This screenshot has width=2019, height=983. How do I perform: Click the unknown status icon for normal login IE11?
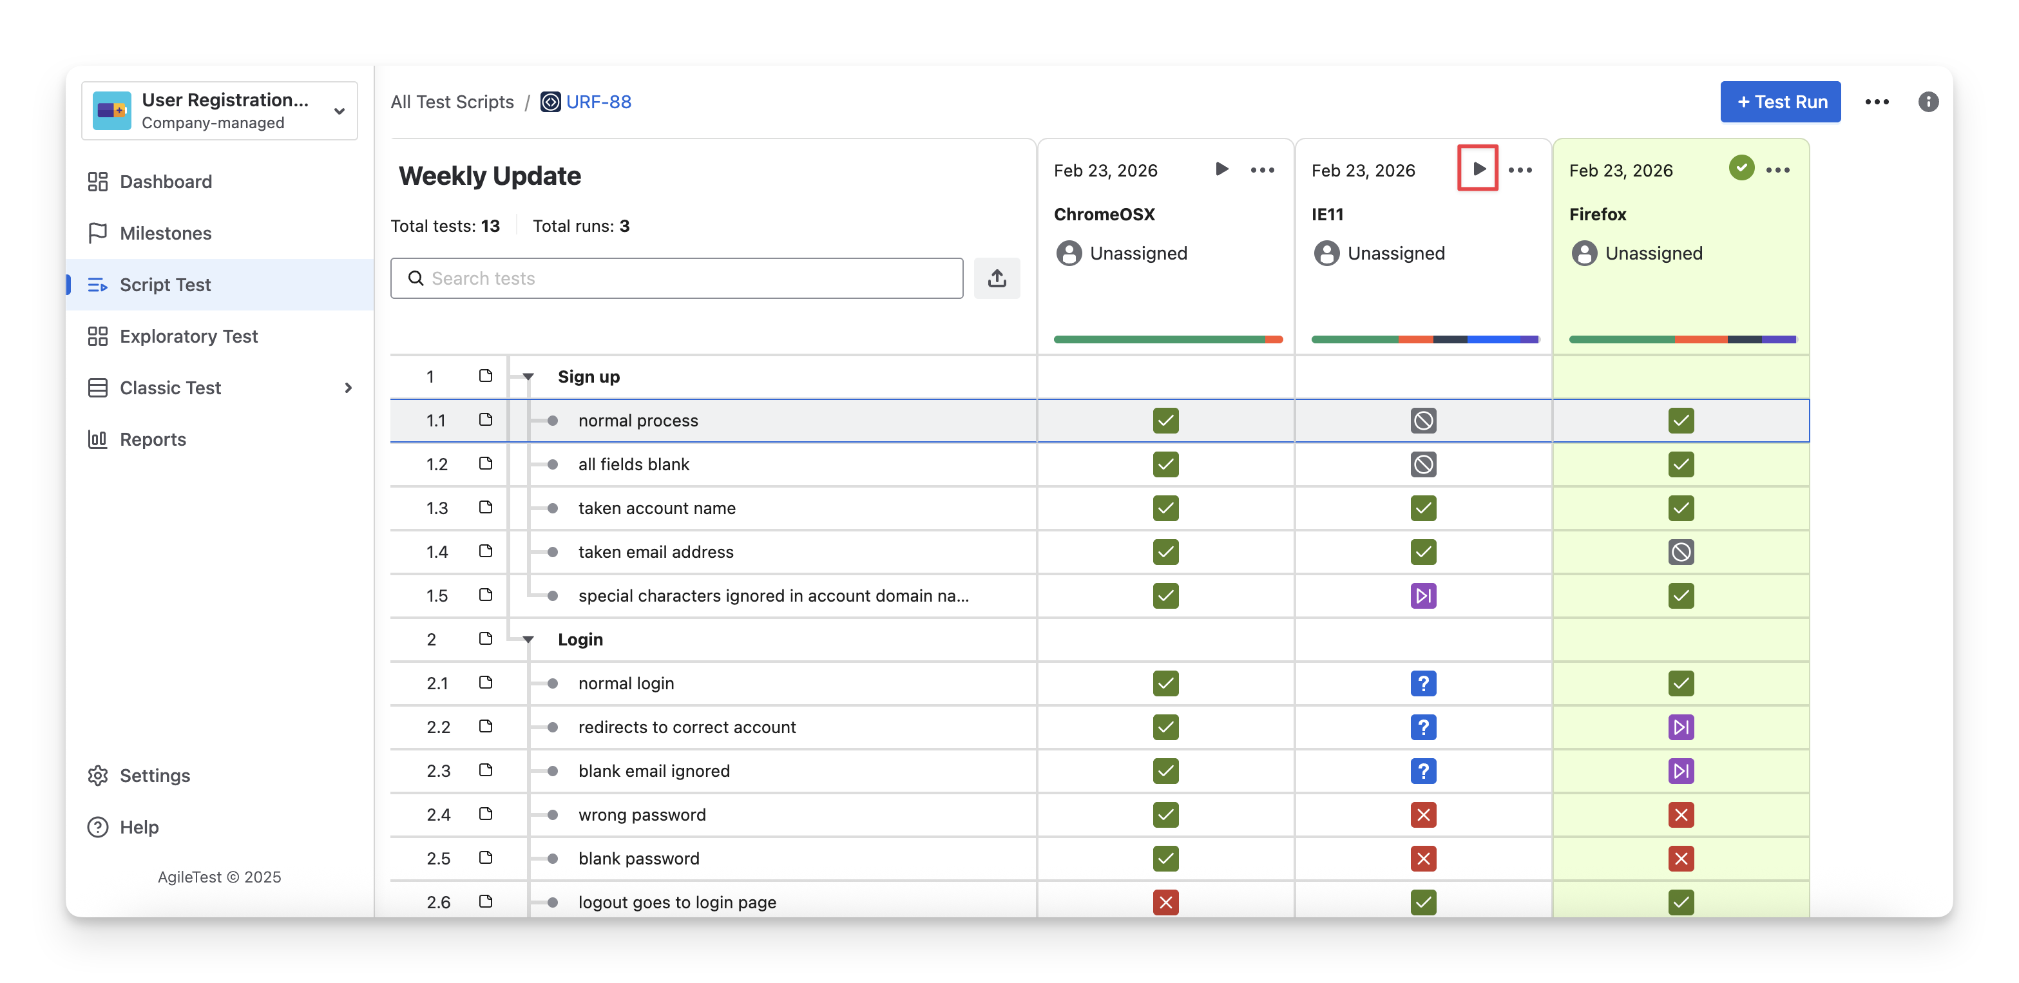[x=1422, y=683]
